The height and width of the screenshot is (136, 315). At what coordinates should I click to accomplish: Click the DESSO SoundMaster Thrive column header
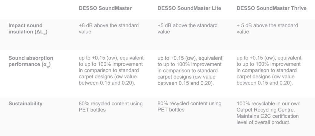[x=271, y=9]
